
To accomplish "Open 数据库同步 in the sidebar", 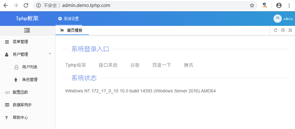I will 28,105.
